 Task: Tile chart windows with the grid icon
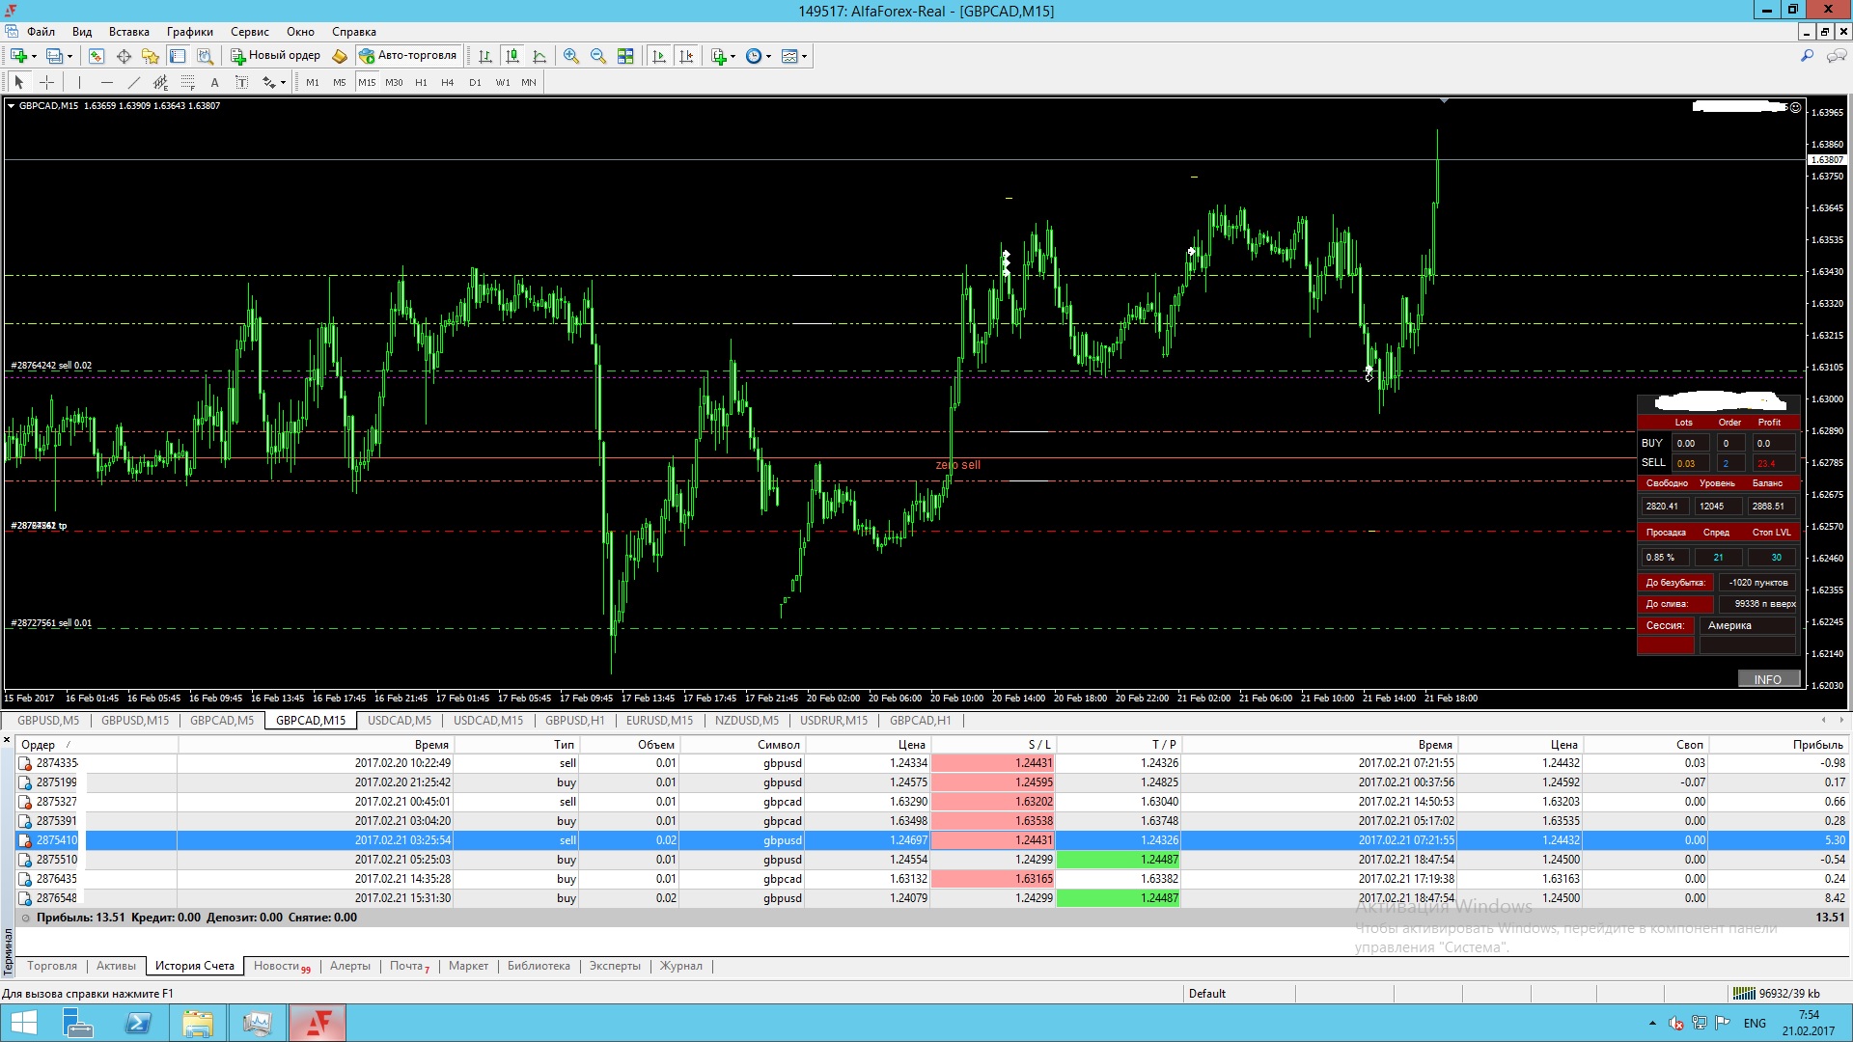point(625,56)
